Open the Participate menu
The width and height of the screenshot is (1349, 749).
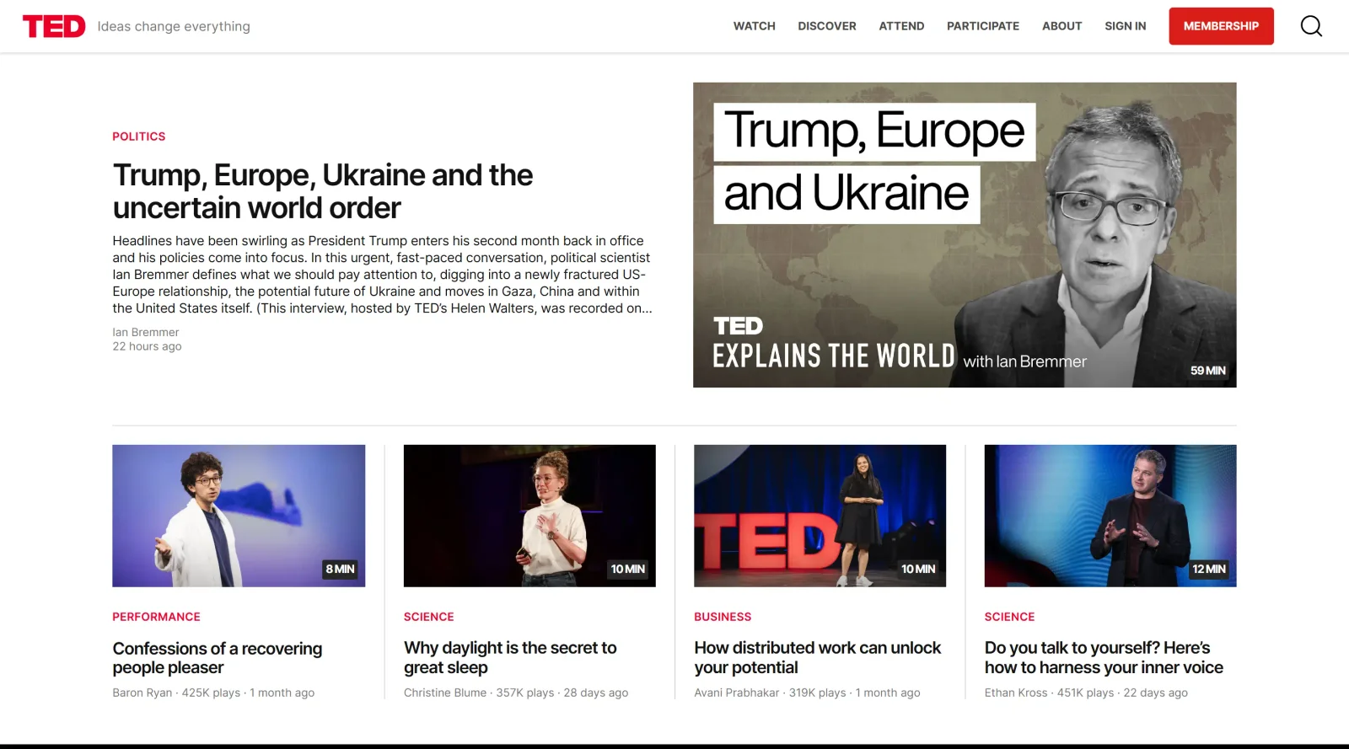[982, 26]
